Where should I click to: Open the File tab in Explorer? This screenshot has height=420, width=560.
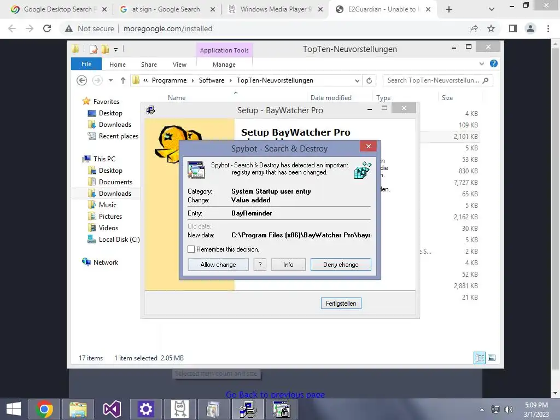pyautogui.click(x=86, y=64)
